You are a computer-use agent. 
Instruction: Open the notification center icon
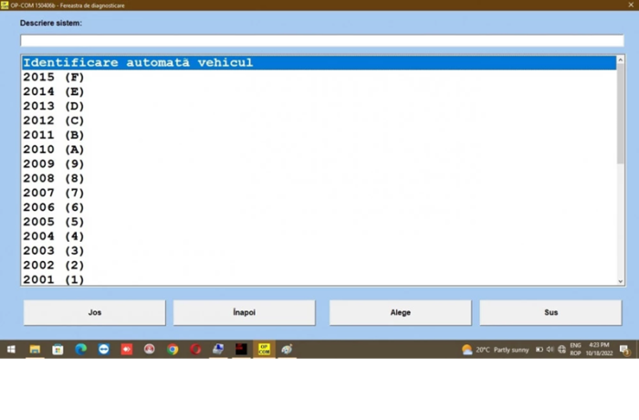624,349
